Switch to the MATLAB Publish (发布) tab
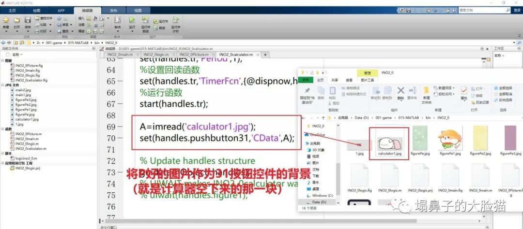The height and width of the screenshot is (229, 523). coord(113,11)
